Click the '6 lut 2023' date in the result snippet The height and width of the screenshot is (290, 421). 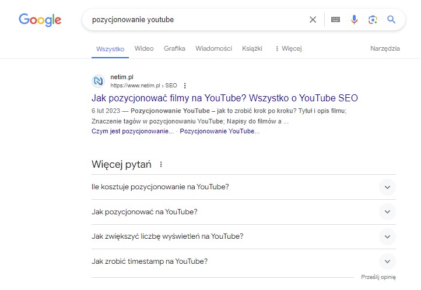tap(106, 111)
